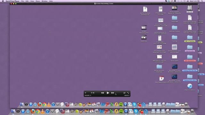Screen dimensions: 205x115
Task: Click QuickTime Player icon in bottom Dock
Action: click(x=126, y=111)
